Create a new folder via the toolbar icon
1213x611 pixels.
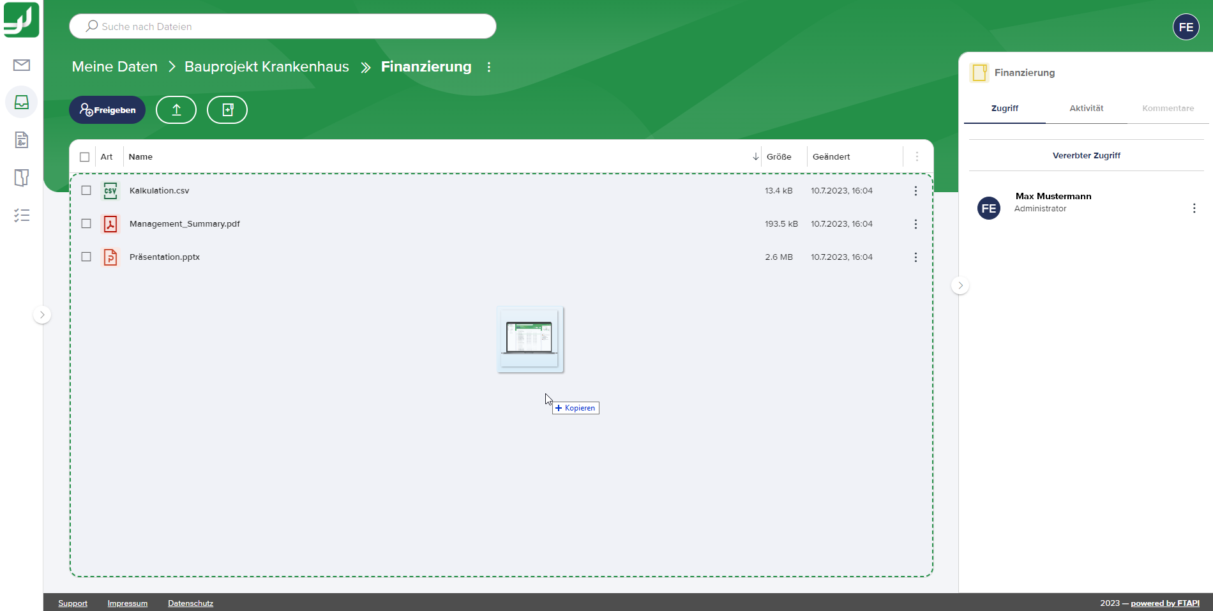pyautogui.click(x=227, y=110)
